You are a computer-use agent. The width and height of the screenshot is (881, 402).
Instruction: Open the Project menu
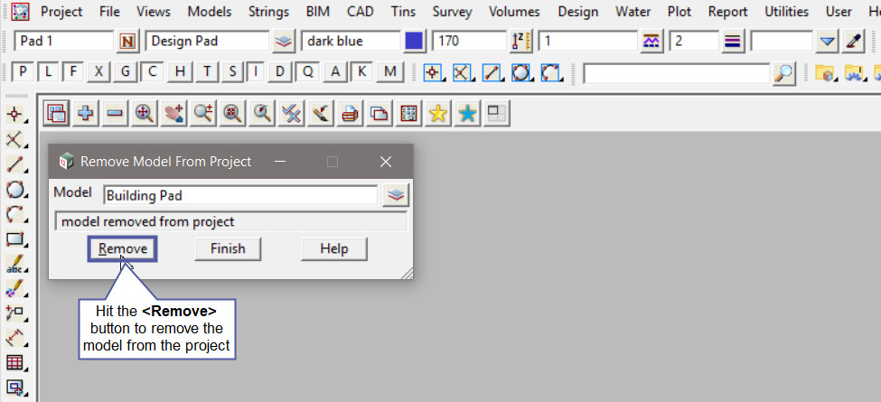(61, 11)
